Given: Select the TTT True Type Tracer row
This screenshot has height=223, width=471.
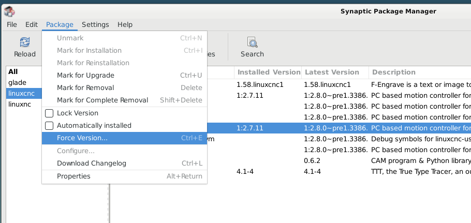Looking at the screenshot, I should [421, 172].
